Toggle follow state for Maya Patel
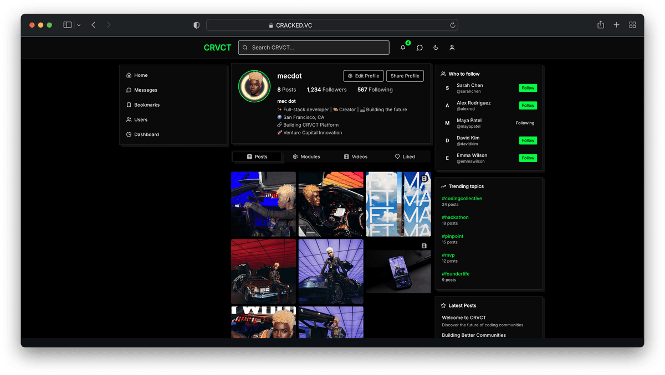This screenshot has height=375, width=665. click(x=525, y=123)
